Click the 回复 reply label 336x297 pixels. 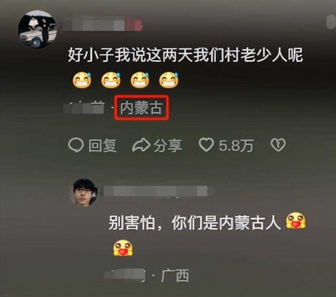[102, 146]
